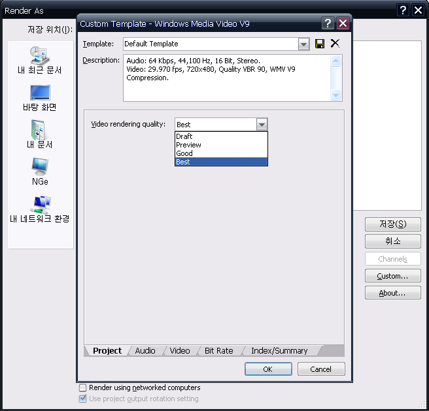Choose Best in the quality list
This screenshot has height=411, width=429.
(221, 162)
